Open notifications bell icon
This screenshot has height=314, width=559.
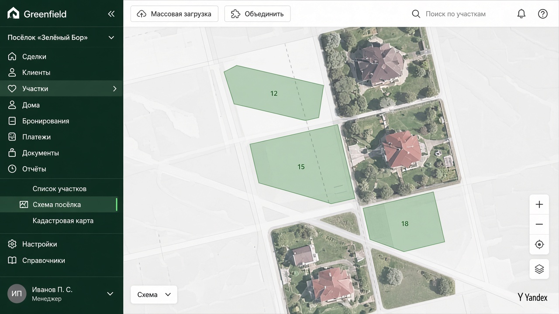click(521, 14)
